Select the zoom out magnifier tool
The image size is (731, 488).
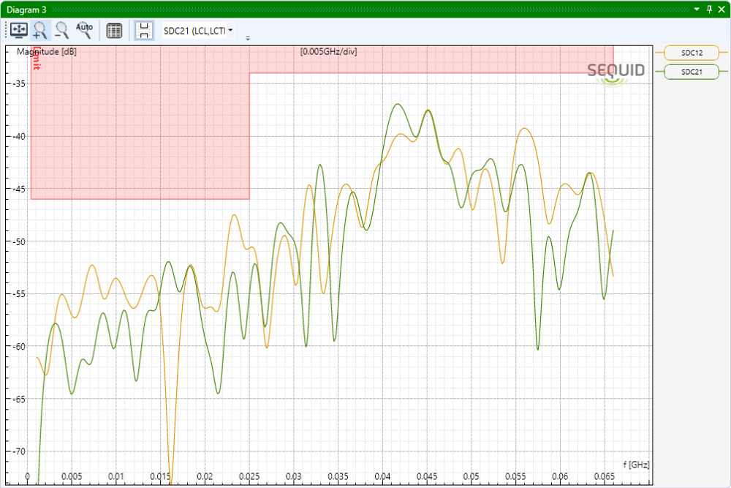[x=62, y=30]
